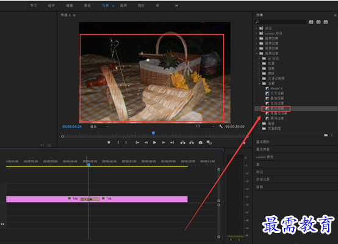Open monitor settings wrench icon
This screenshot has height=244, width=338.
coord(221,127)
